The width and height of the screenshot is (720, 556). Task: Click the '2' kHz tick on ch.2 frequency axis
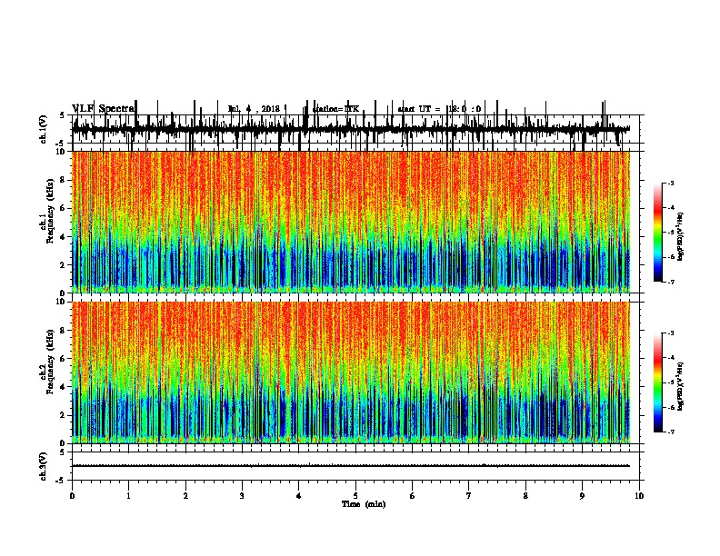[64, 415]
